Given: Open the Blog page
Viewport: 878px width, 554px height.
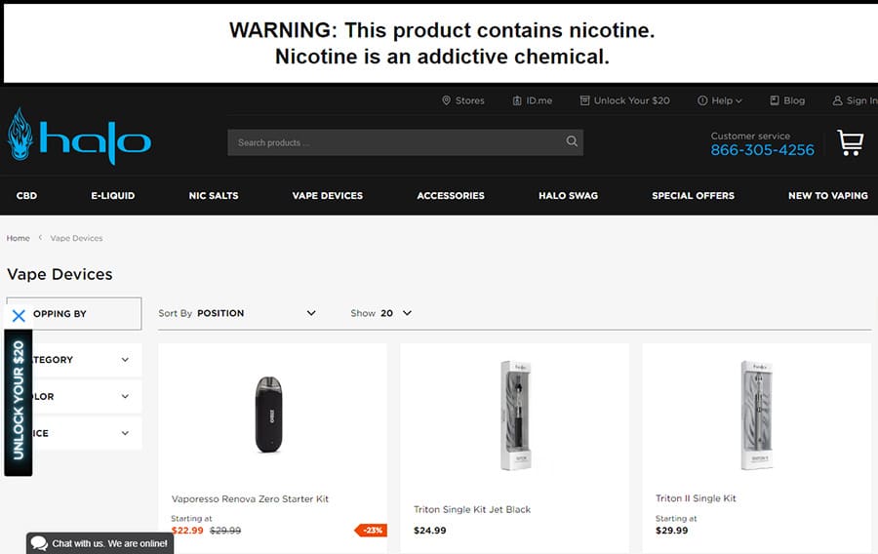Looking at the screenshot, I should 787,100.
